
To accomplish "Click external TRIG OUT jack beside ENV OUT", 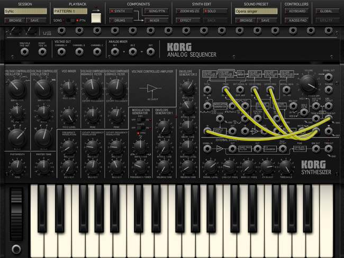I will click(x=328, y=149).
